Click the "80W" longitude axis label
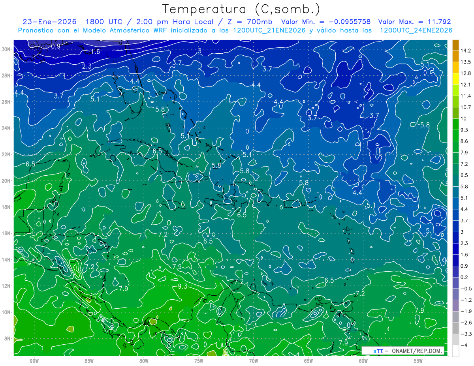 click(144, 361)
